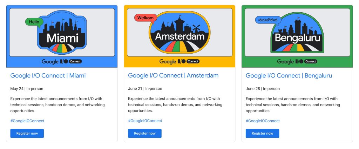359x149 pixels.
Task: Click the May 24 | In-person date text
Action: coord(27,89)
